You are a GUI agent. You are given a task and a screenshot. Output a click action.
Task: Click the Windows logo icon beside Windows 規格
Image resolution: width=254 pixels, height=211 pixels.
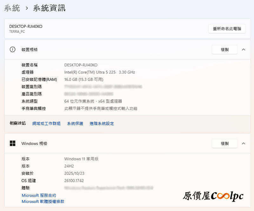13,143
